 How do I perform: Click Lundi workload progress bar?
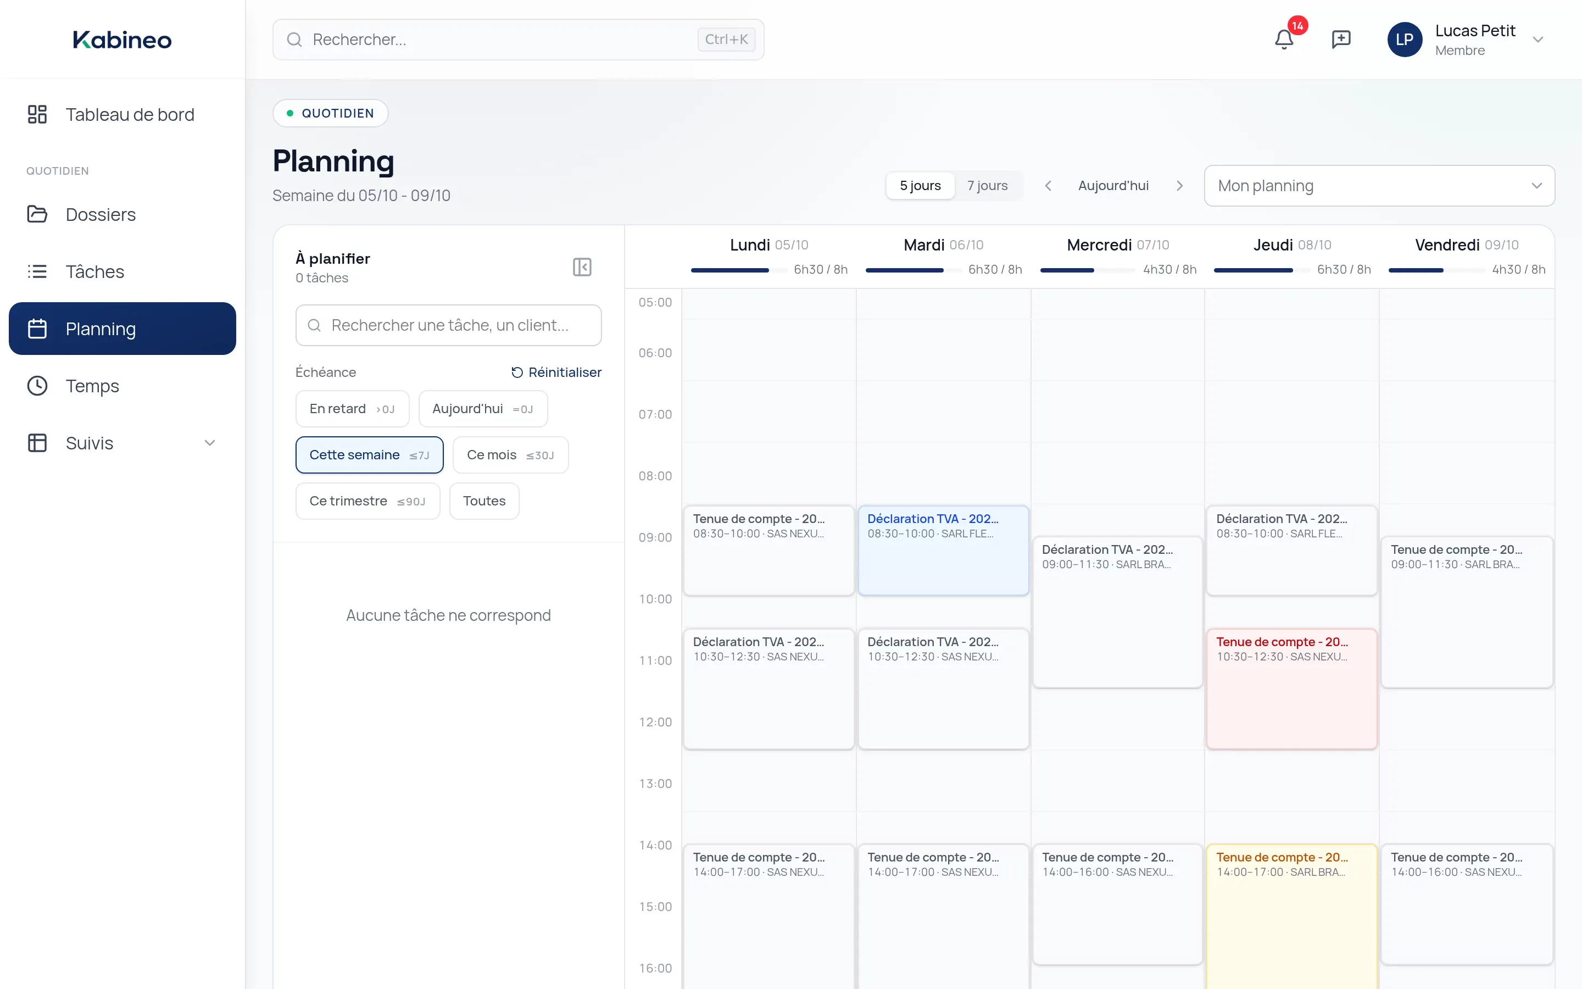pos(739,270)
